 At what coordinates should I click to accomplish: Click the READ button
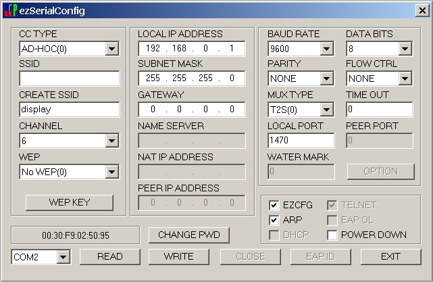[110, 256]
